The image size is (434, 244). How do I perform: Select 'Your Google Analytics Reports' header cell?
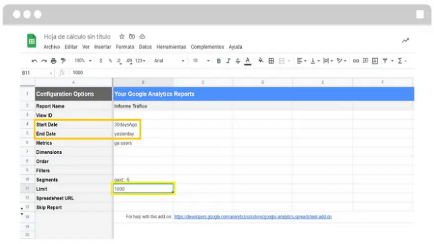coord(263,94)
